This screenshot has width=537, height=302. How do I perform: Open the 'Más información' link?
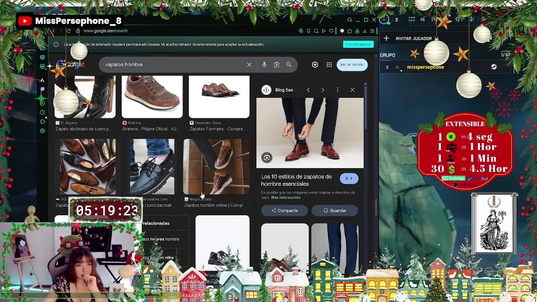286,198
